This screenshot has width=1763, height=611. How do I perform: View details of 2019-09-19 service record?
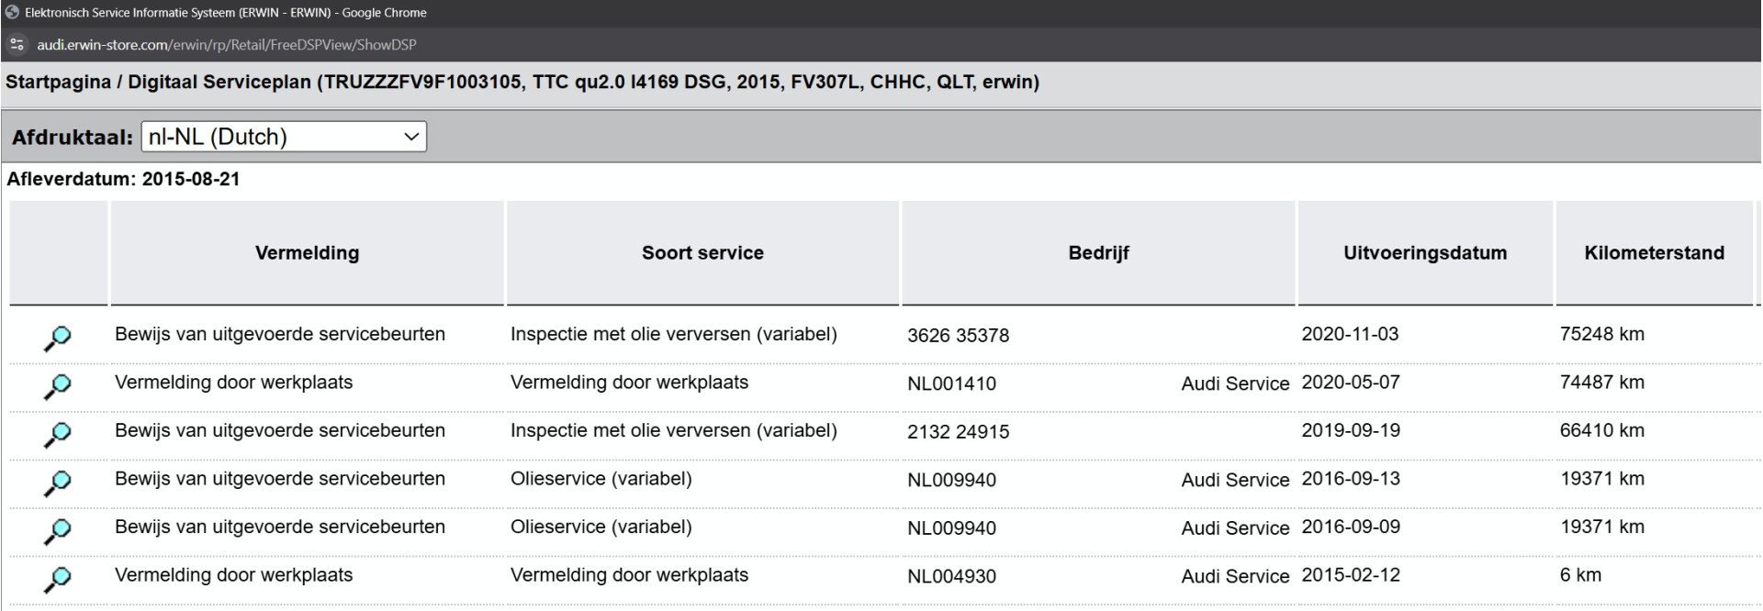pyautogui.click(x=57, y=435)
